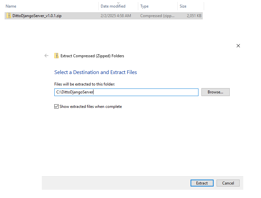This screenshot has height=198, width=261.
Task: Sort files by the Size column header
Action: click(183, 6)
